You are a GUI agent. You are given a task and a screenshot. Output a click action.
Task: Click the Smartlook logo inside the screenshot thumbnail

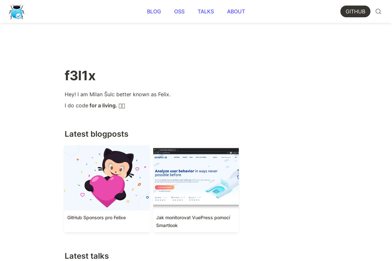161,157
